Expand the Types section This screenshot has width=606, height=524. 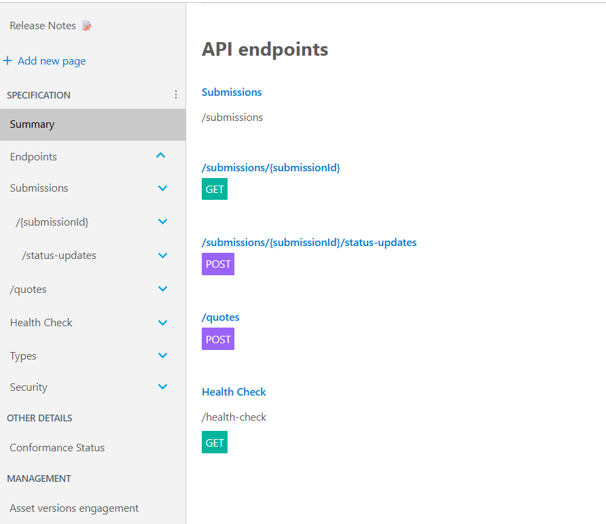pos(162,355)
